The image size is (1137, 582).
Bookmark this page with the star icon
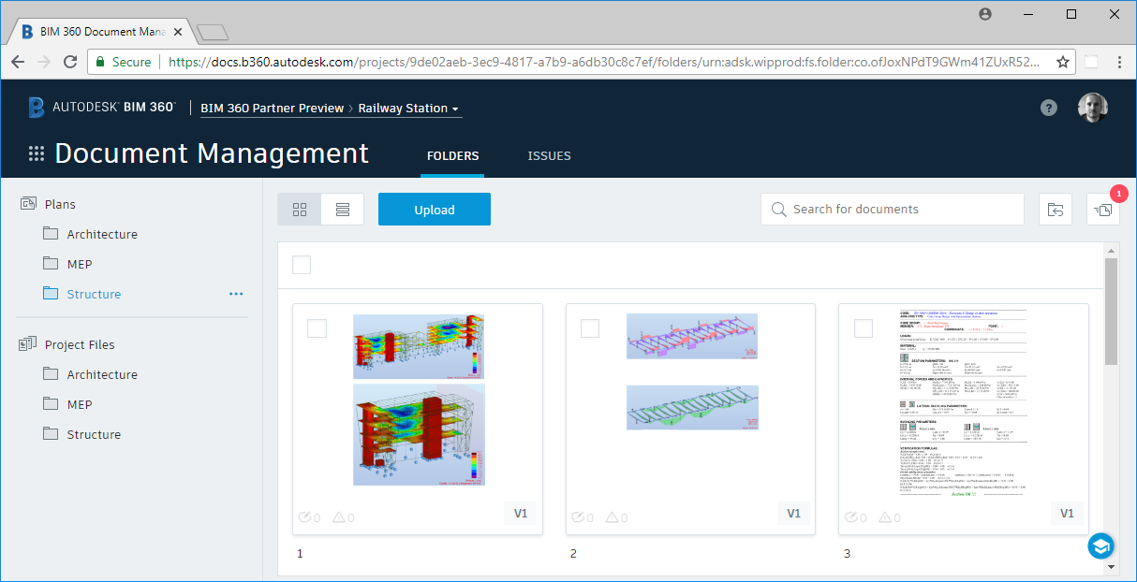point(1063,62)
